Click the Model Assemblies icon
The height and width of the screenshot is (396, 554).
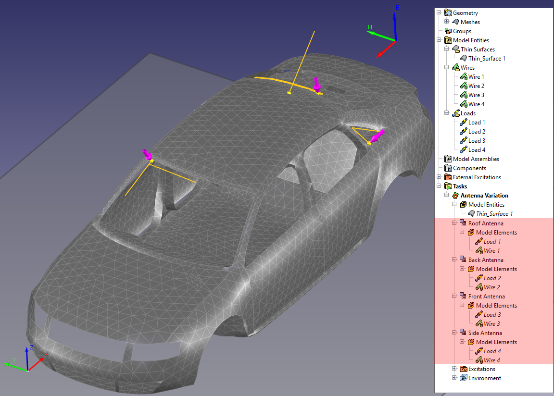(x=448, y=159)
